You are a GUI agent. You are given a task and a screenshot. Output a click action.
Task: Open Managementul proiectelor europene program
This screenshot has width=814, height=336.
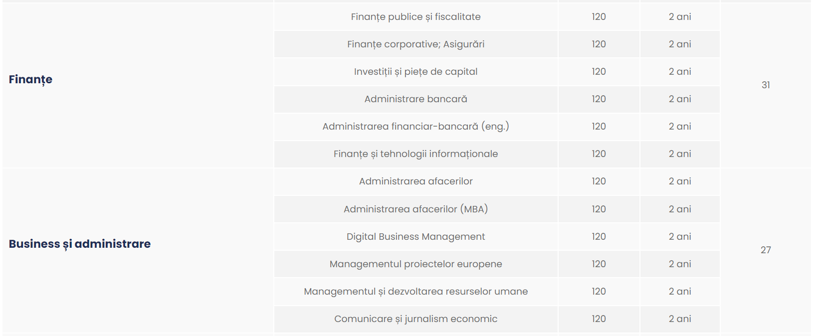(x=415, y=264)
